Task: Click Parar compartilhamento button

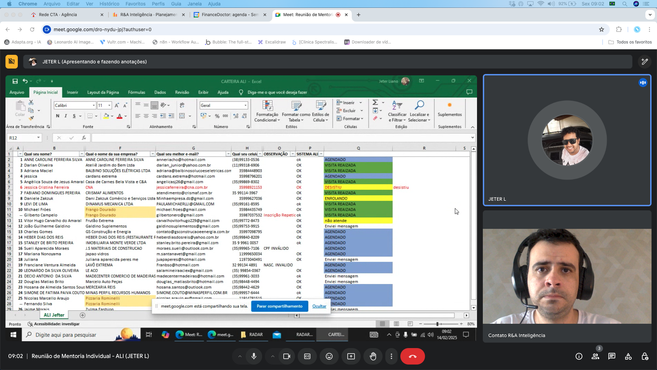Action: coord(279,306)
